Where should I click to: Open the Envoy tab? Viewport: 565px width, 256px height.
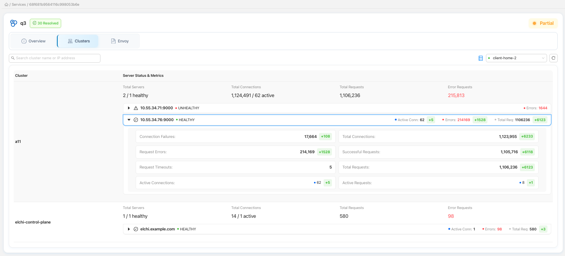pos(120,41)
